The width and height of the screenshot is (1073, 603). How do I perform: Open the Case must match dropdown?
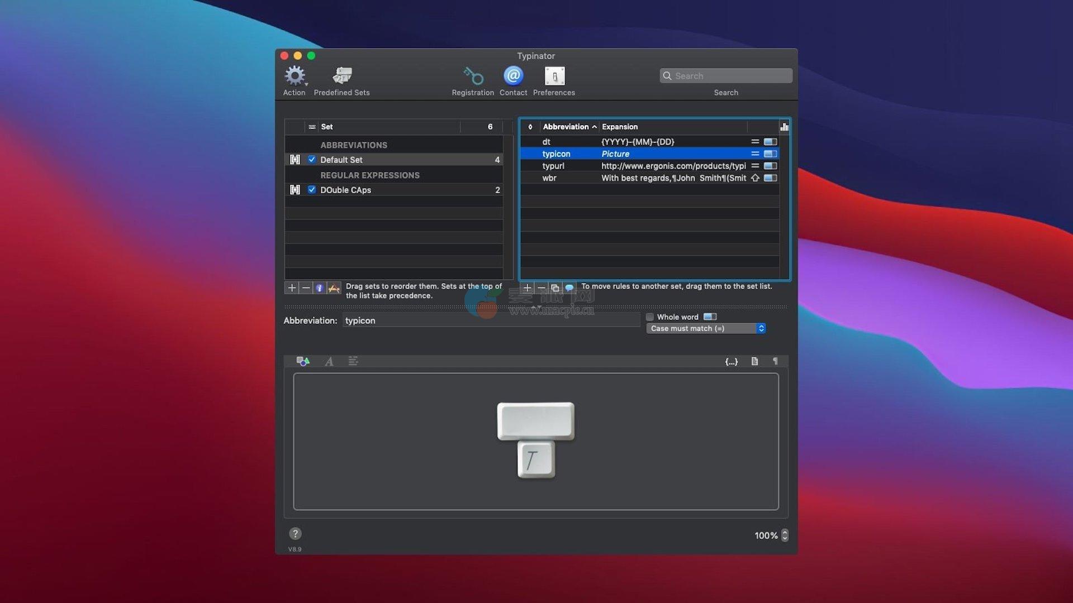706,329
